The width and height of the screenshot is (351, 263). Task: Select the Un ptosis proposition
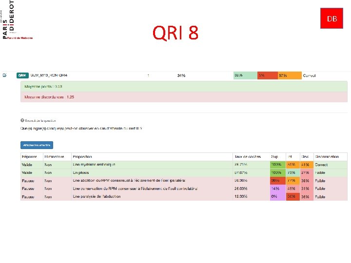click(x=80, y=172)
